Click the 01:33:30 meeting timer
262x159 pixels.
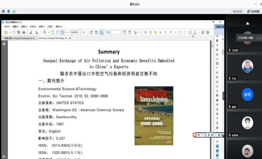[237, 11]
